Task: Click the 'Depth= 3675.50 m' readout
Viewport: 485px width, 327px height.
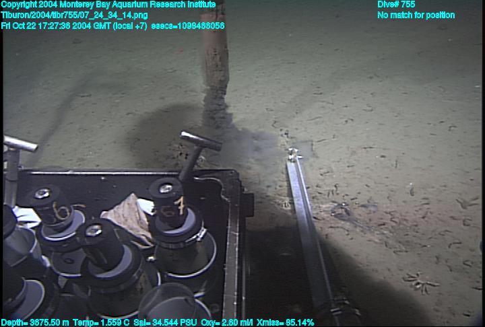Action: click(35, 322)
